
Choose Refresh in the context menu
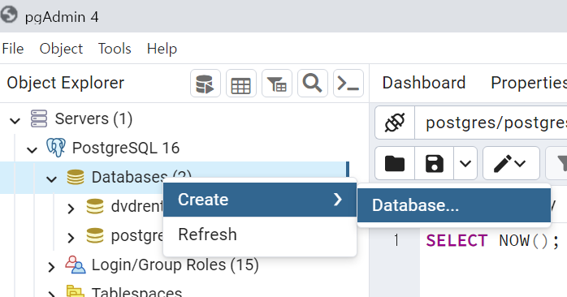(x=260, y=235)
